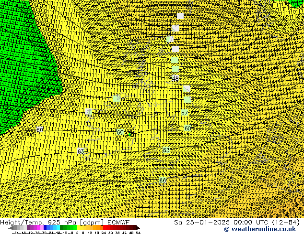Pick the dark blue legend swatch
Viewport: 304px width, 234px height.
pos(45,228)
